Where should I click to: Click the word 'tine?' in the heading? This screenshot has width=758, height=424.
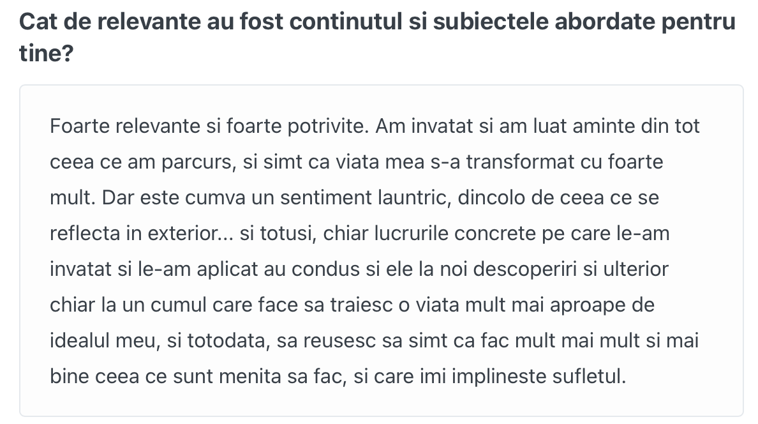47,53
